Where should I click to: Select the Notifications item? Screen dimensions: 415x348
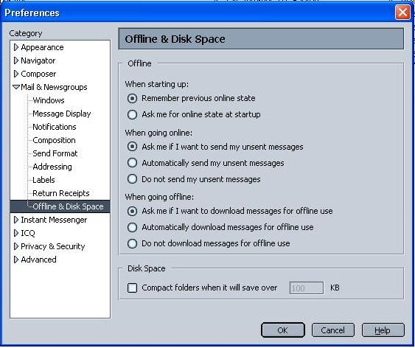[55, 127]
